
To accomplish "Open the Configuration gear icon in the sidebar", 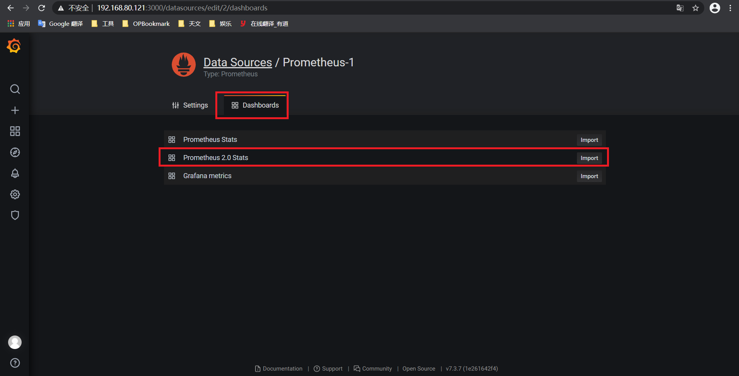I will click(15, 194).
